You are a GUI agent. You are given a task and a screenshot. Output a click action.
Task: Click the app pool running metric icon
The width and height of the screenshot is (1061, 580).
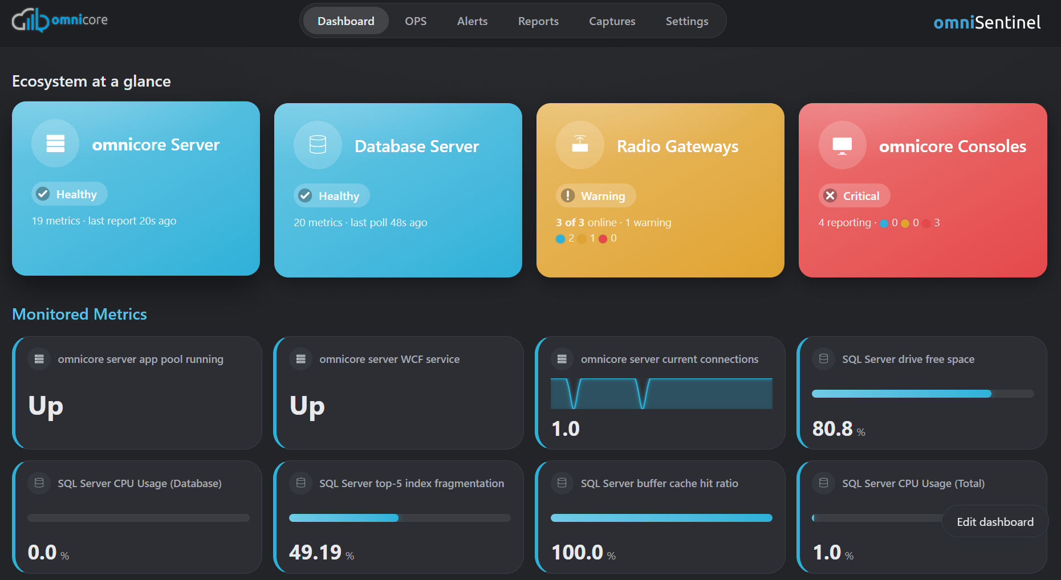[39, 359]
